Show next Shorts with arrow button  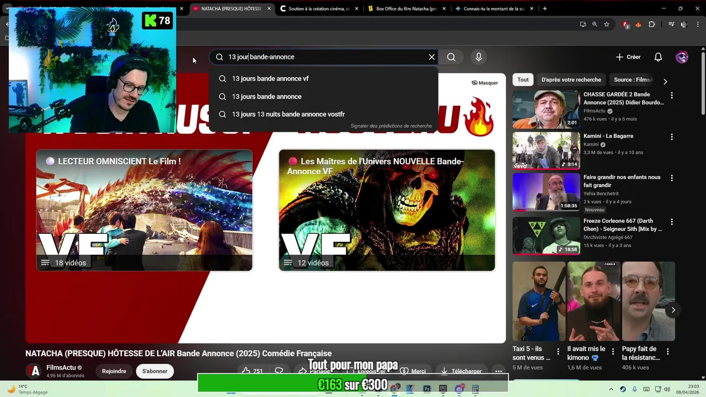pyautogui.click(x=673, y=310)
